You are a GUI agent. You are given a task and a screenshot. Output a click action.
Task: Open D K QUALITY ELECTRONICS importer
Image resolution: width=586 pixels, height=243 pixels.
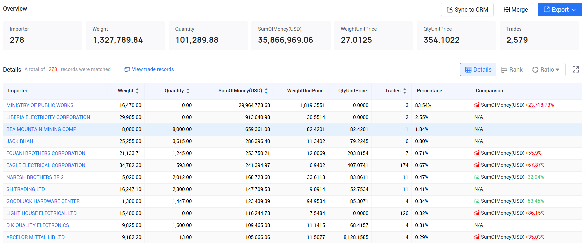point(38,225)
